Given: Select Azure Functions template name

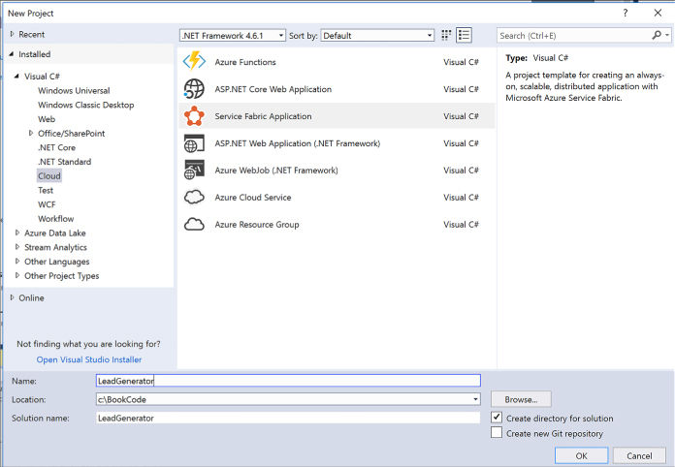Looking at the screenshot, I should pyautogui.click(x=245, y=62).
